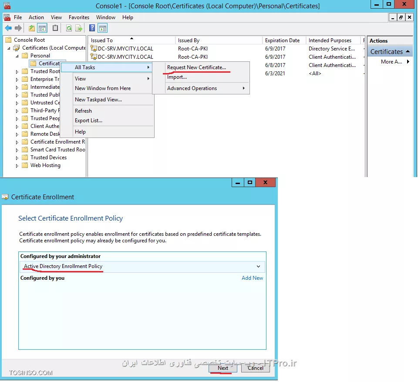Collapse Certificates (Local Computer) node
The width and height of the screenshot is (418, 382).
9,48
